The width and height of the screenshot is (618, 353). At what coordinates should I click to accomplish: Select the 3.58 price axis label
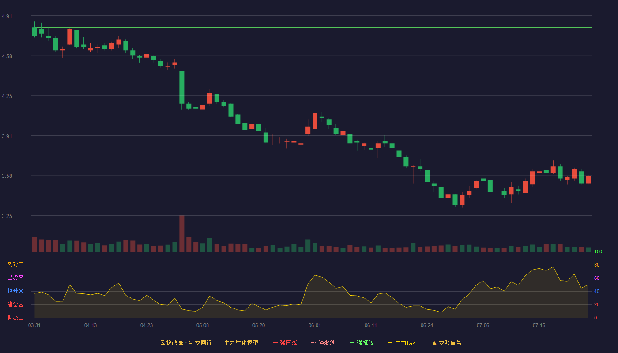[7, 176]
